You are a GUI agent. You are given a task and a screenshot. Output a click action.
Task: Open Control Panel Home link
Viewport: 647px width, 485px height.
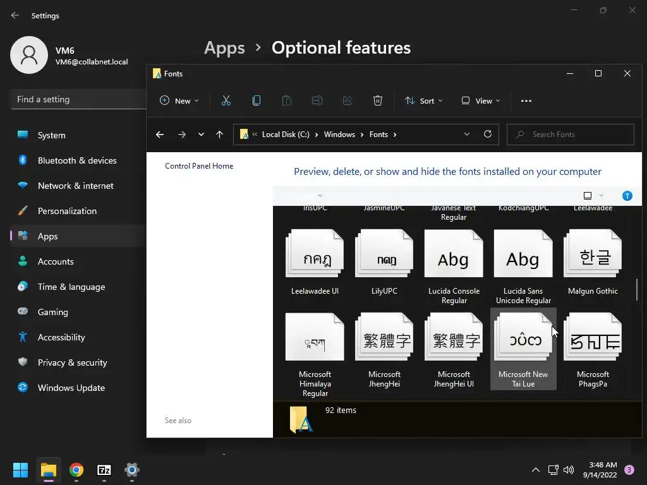coord(199,166)
